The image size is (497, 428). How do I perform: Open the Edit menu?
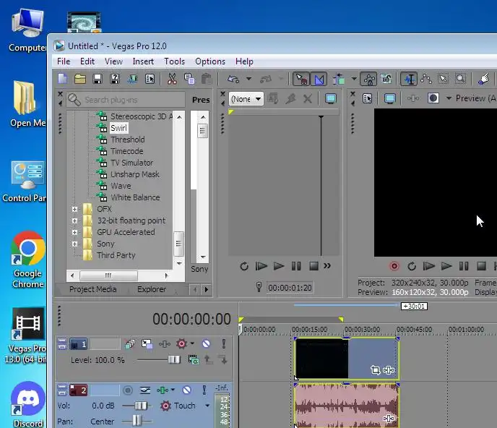[87, 61]
